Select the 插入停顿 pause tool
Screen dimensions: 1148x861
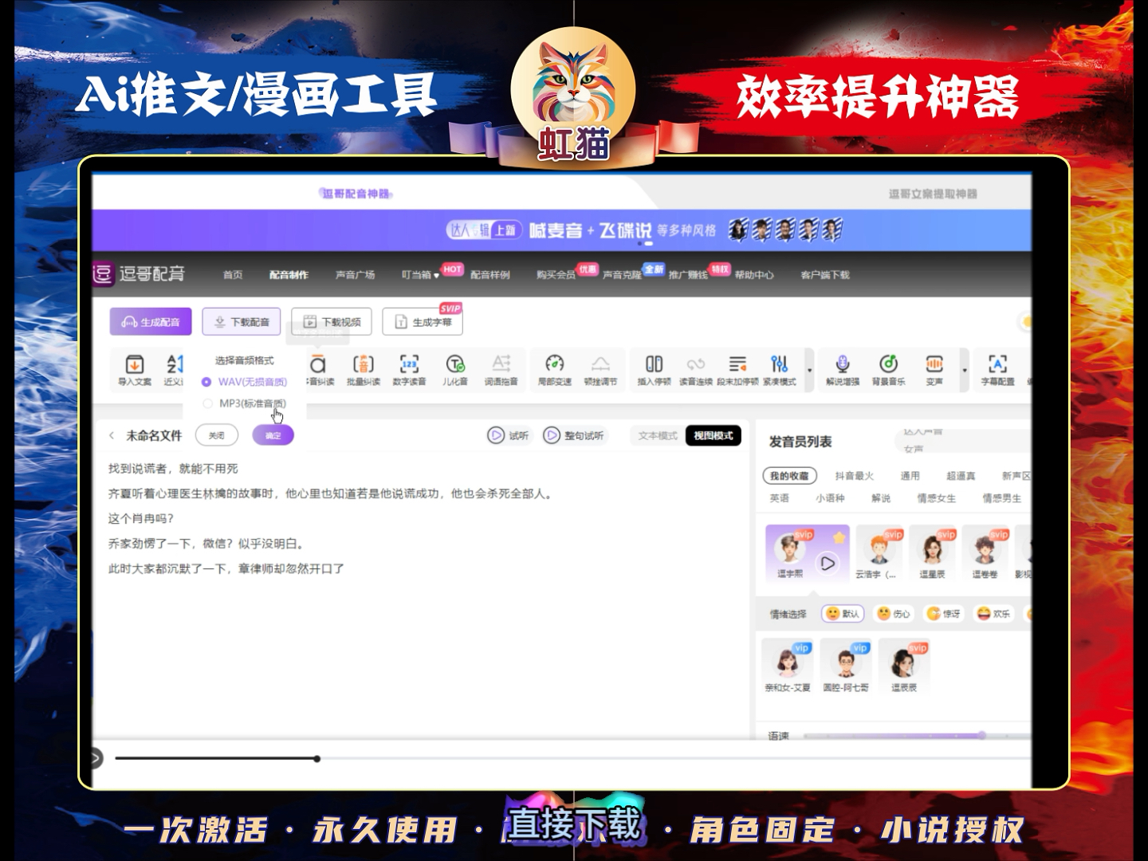tap(654, 370)
